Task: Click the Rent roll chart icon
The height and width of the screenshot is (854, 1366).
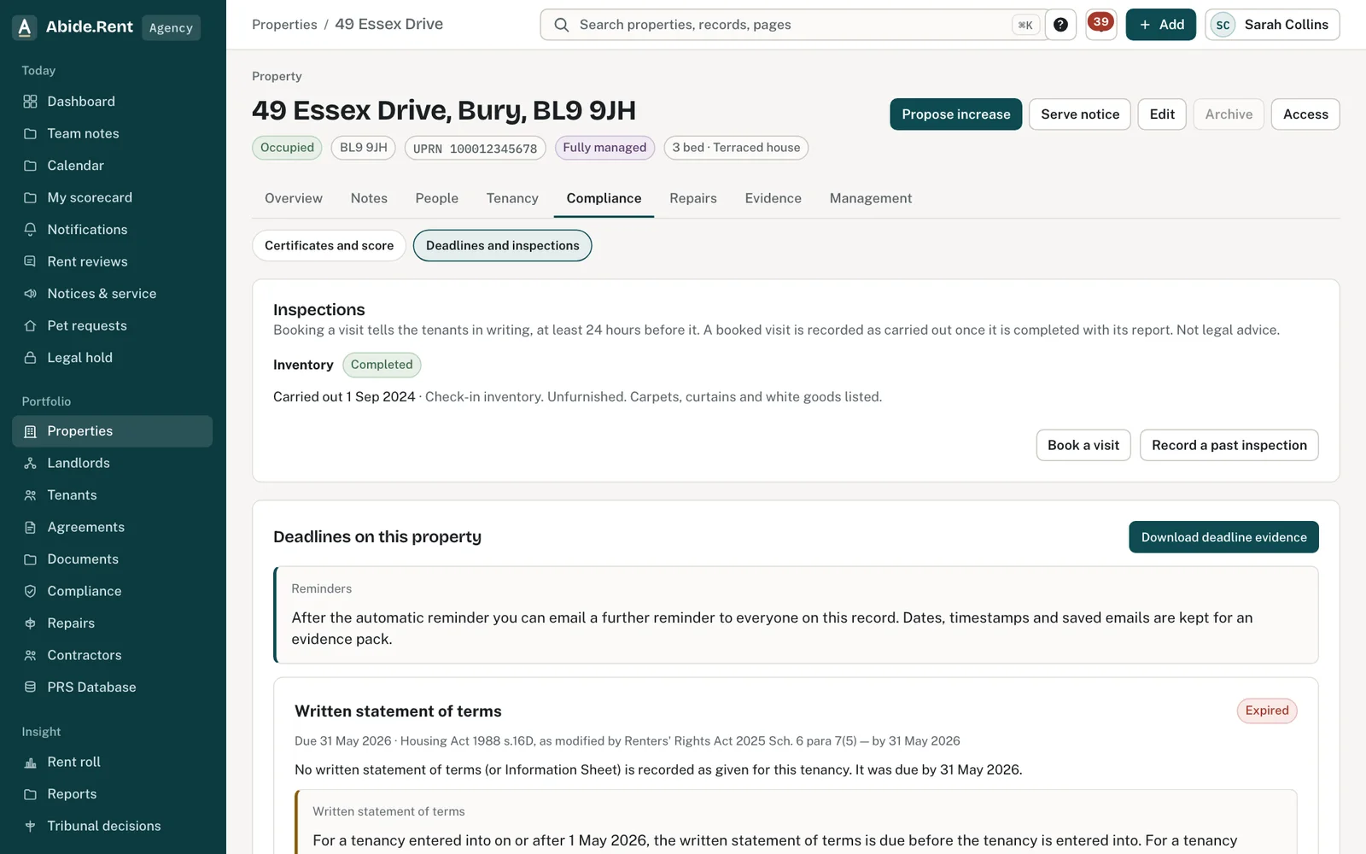Action: click(x=30, y=762)
